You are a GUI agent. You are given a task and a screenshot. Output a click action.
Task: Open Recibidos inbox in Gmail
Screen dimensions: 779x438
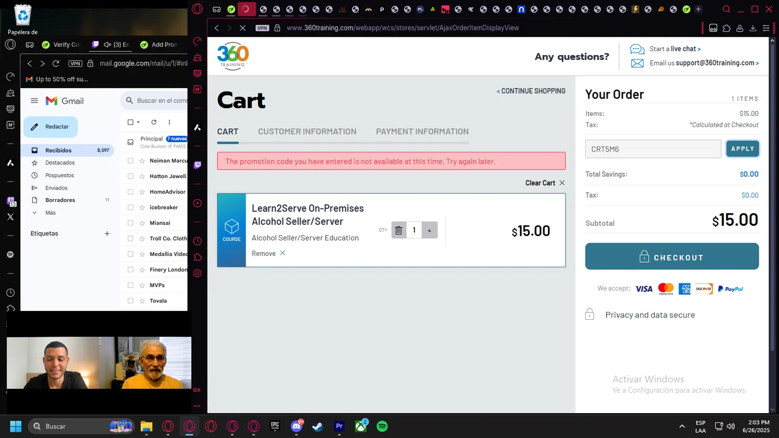pyautogui.click(x=67, y=150)
